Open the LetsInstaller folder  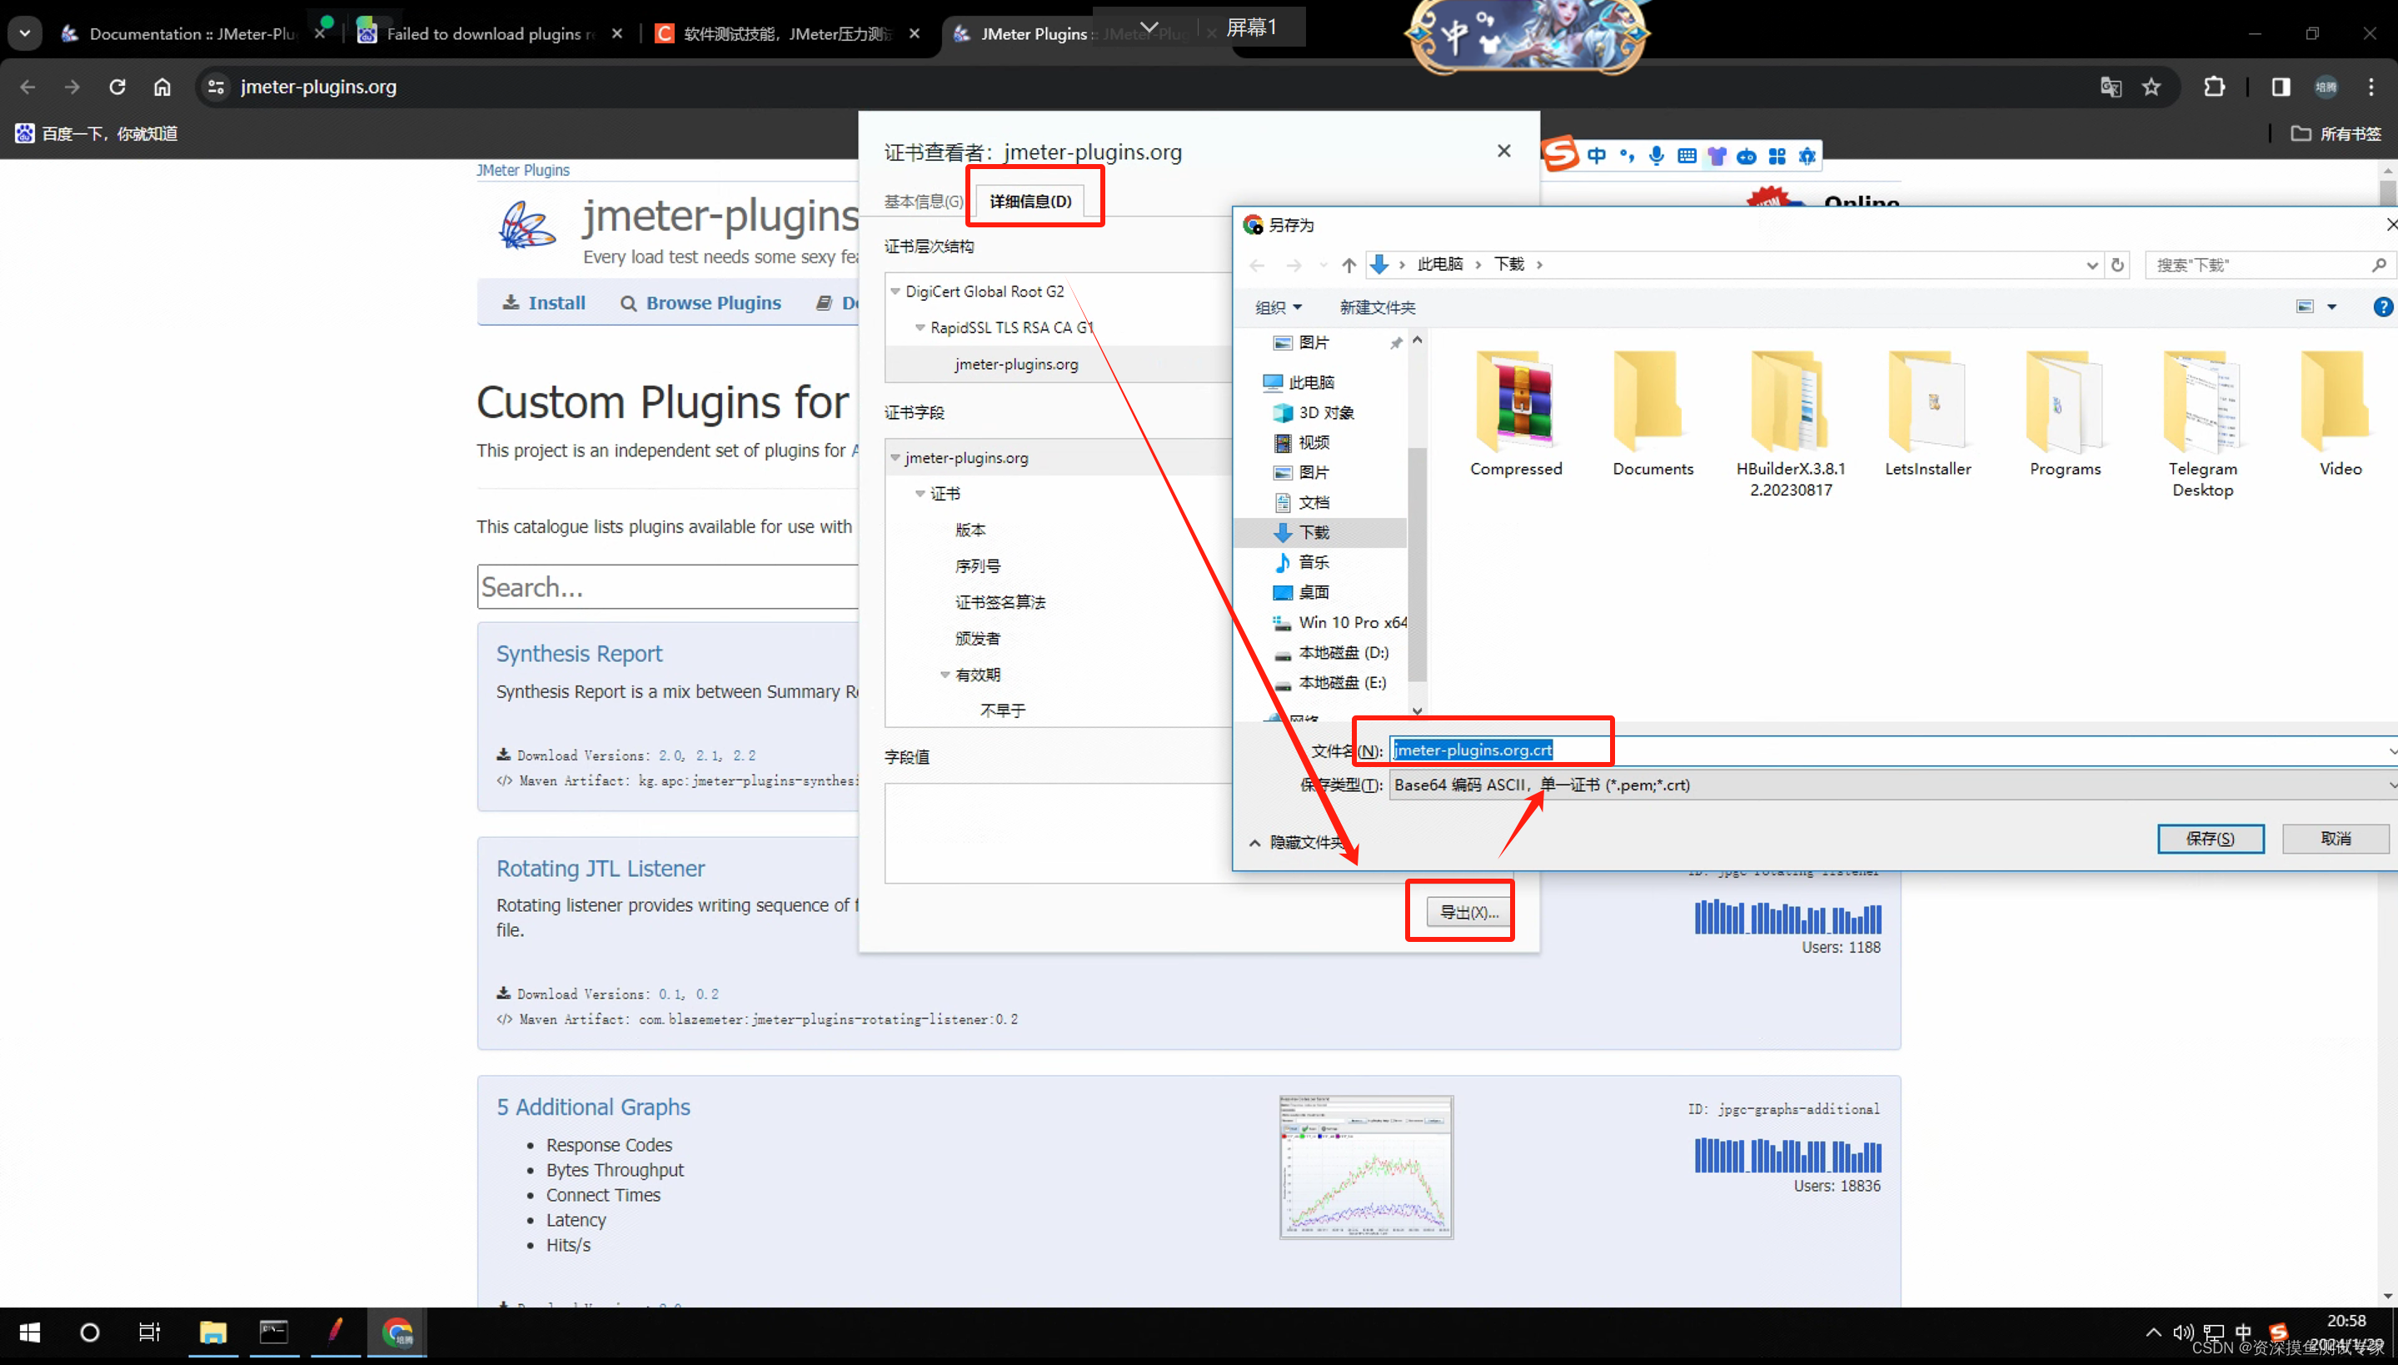coord(1927,413)
